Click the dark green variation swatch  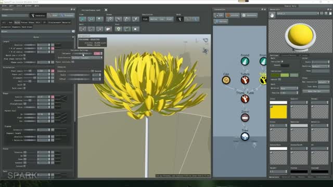coord(275,75)
